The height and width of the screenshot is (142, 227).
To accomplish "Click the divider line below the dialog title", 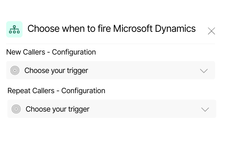I will (110, 44).
